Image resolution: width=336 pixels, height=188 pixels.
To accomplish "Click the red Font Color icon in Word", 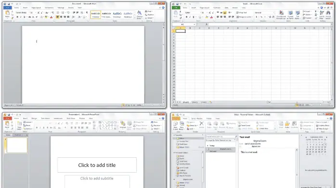I will click(x=51, y=17).
